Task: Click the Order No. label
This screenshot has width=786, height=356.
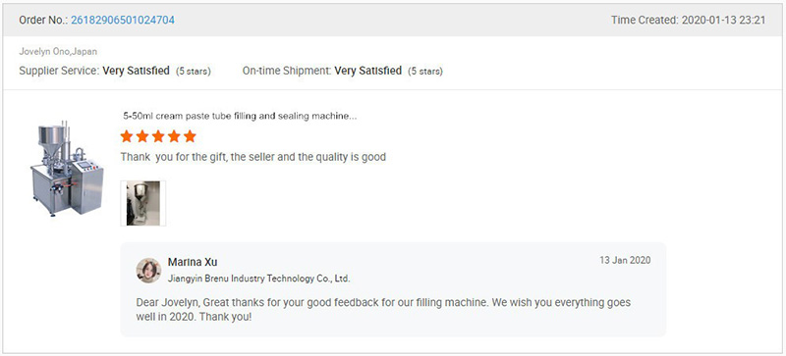Action: pyautogui.click(x=43, y=20)
